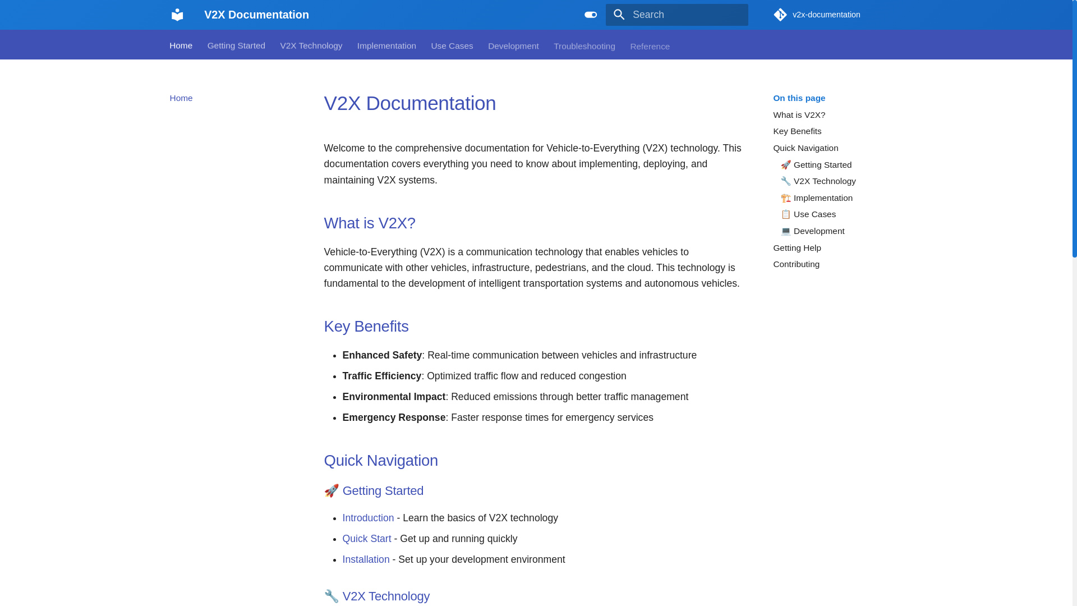Focus the Search input field
This screenshot has height=606, width=1077.
pyautogui.click(x=676, y=15)
